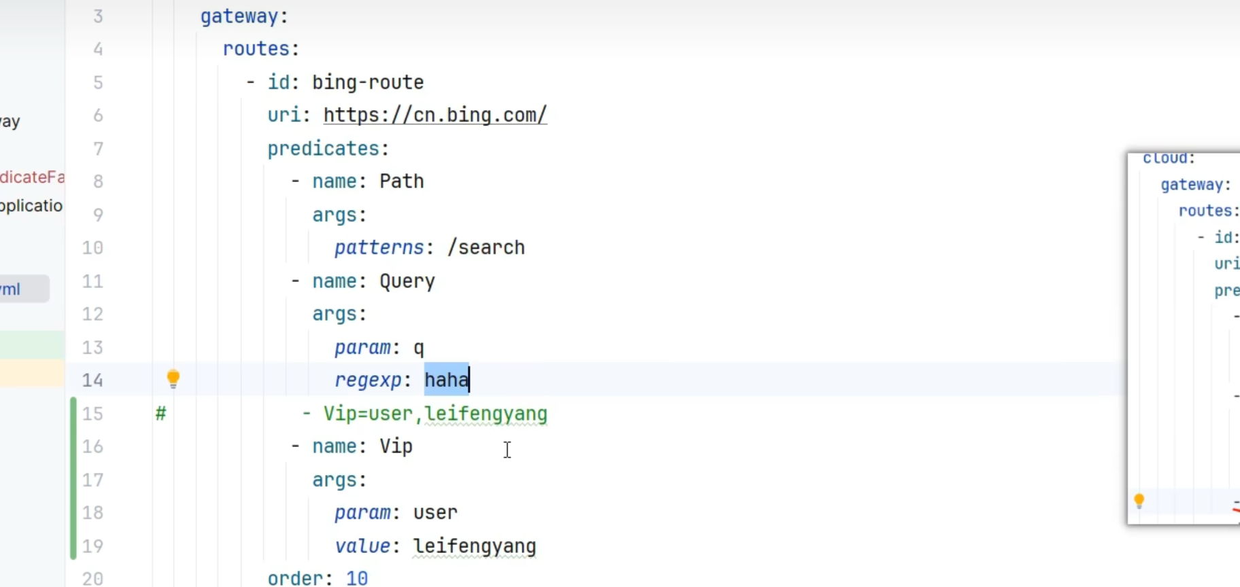Click the selected 'haha' regexp value

point(446,380)
